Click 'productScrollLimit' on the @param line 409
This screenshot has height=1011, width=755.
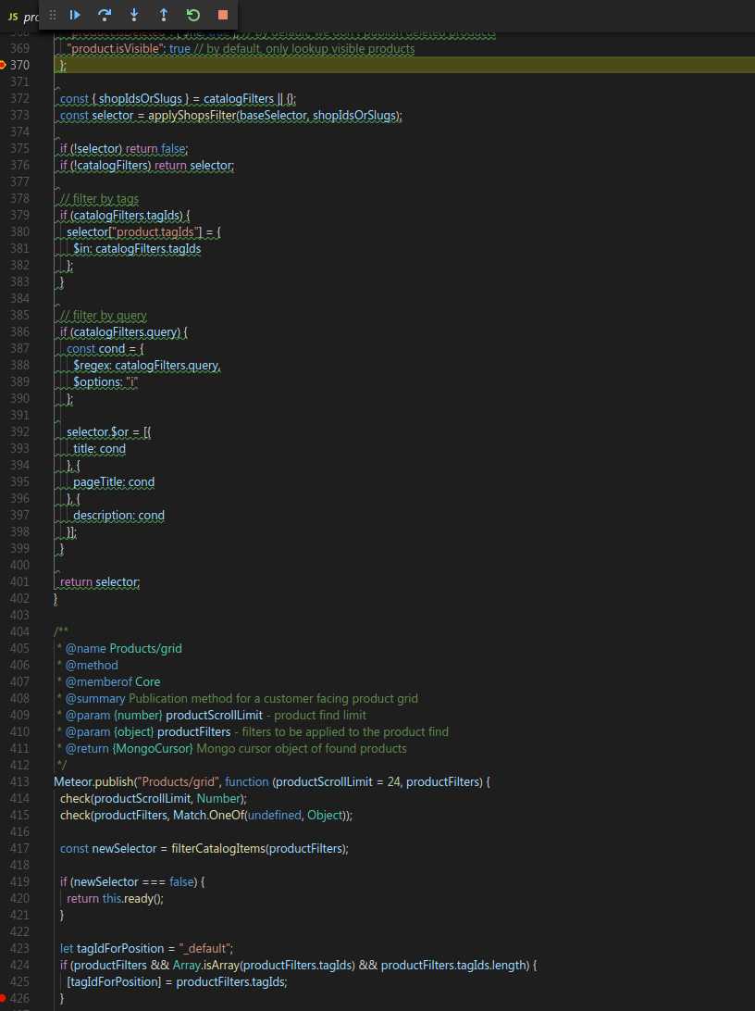click(x=214, y=715)
